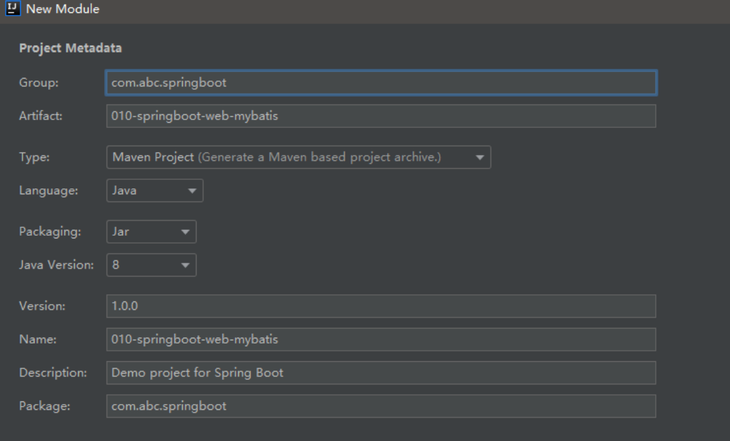Open the Packaging dropdown showing Jar
730x441 pixels.
(152, 231)
